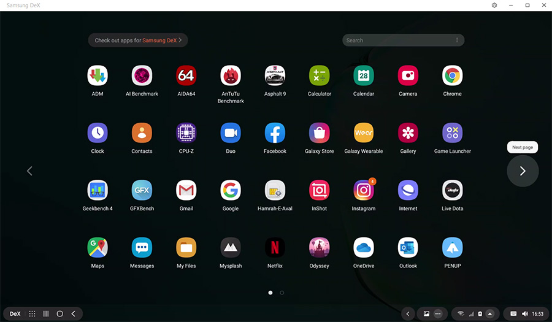
Task: Click the volume speaker icon
Action: point(525,313)
